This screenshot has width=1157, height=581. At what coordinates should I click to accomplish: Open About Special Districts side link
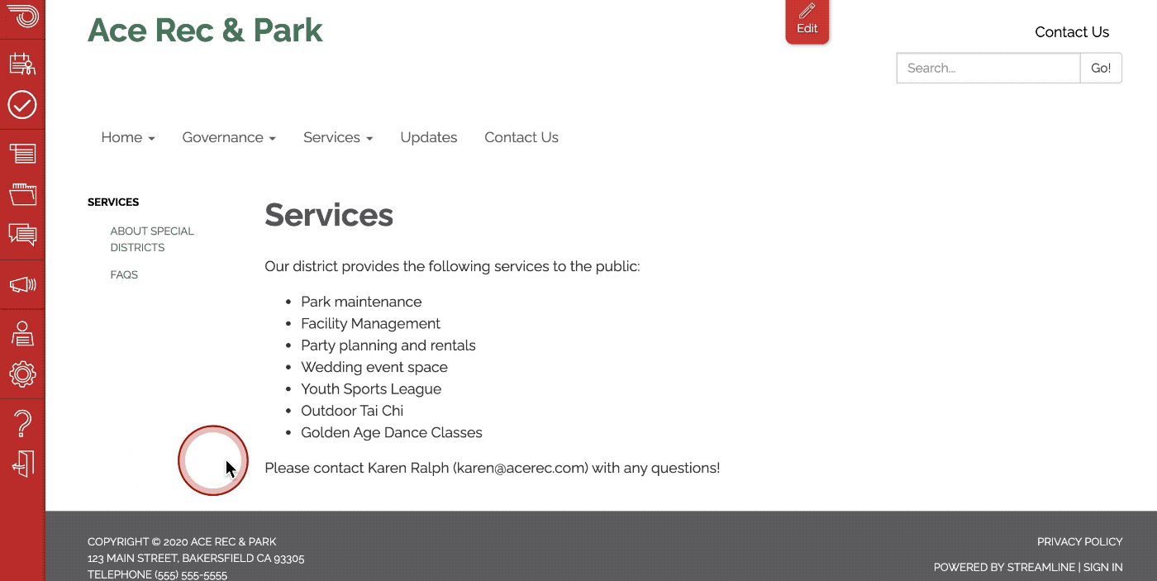pos(152,239)
